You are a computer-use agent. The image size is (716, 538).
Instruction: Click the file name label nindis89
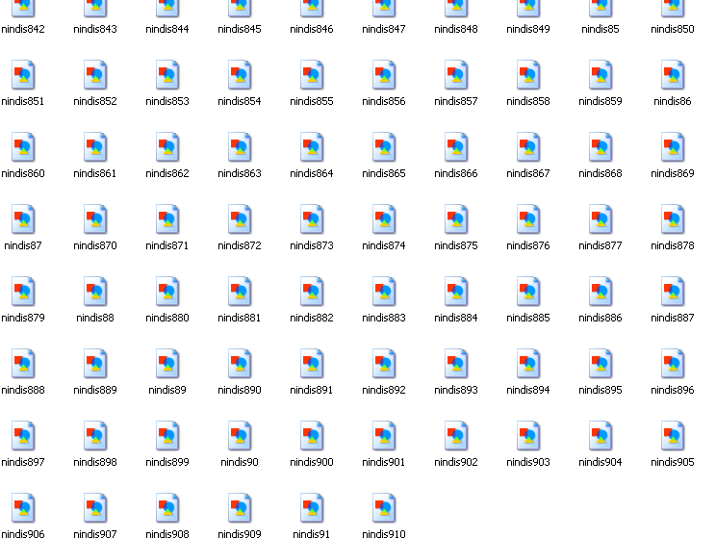point(167,390)
